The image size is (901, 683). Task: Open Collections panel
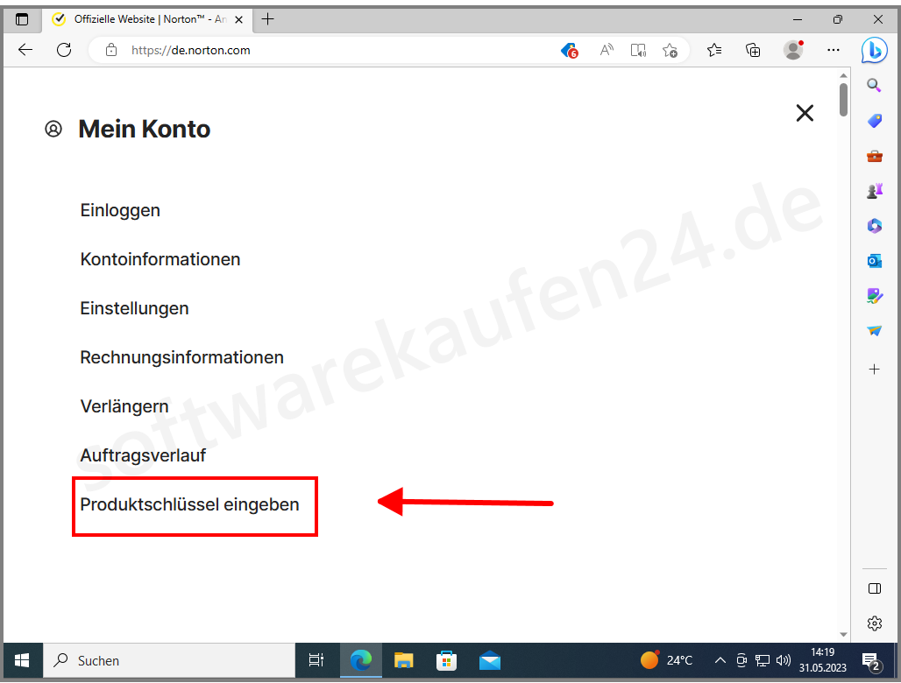[753, 50]
